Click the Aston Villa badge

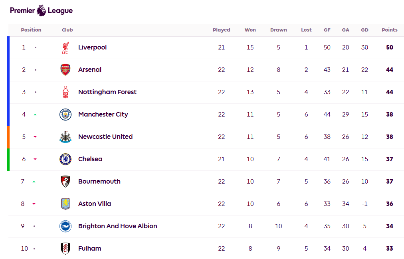[x=65, y=204]
